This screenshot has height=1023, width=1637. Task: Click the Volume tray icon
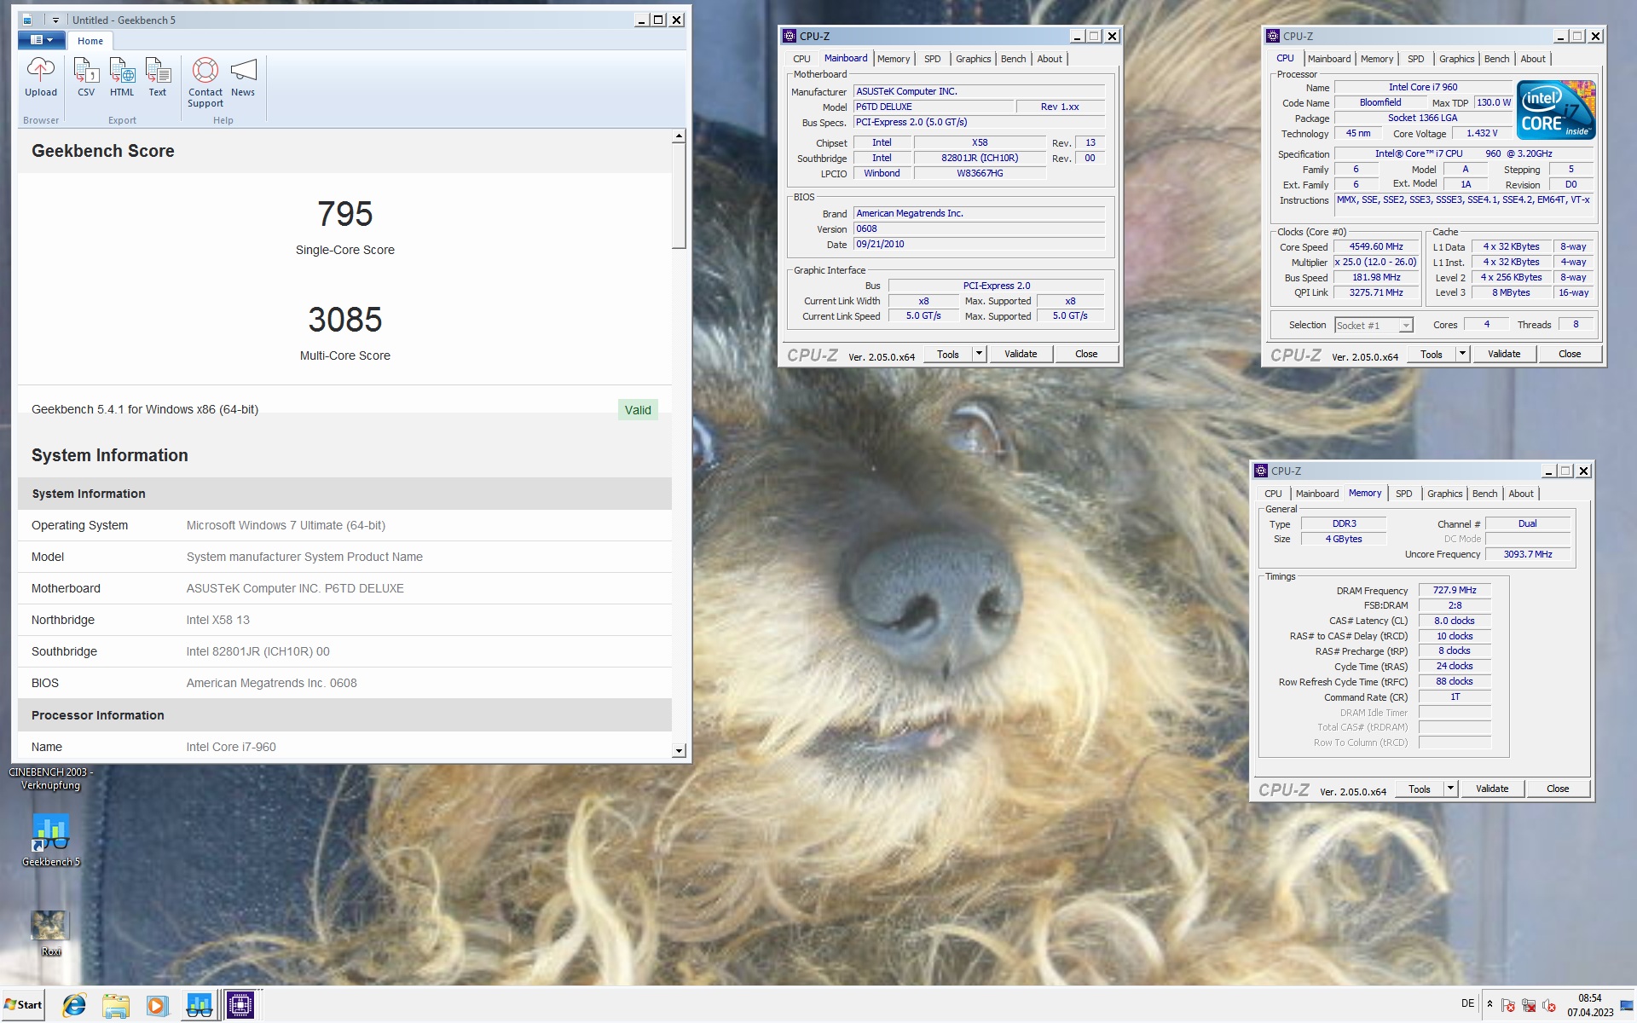1548,1005
